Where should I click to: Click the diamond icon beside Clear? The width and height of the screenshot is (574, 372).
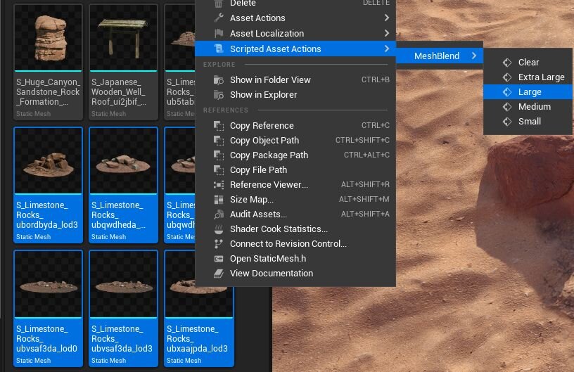(x=507, y=63)
